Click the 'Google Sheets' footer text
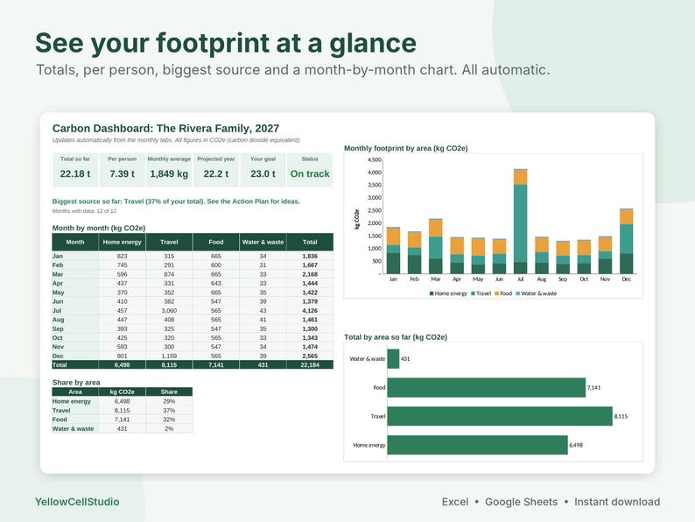 click(x=522, y=502)
